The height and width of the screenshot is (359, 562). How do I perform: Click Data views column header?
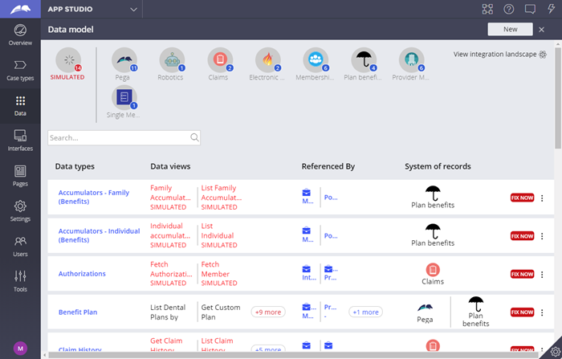[x=170, y=166]
